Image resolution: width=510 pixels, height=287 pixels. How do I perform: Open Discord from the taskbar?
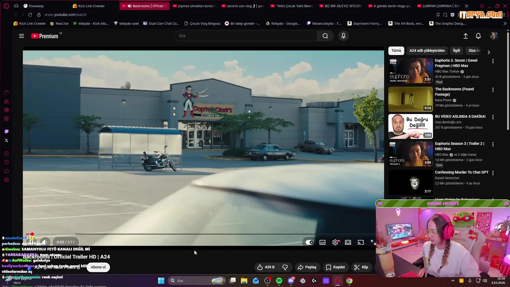pos(291,281)
